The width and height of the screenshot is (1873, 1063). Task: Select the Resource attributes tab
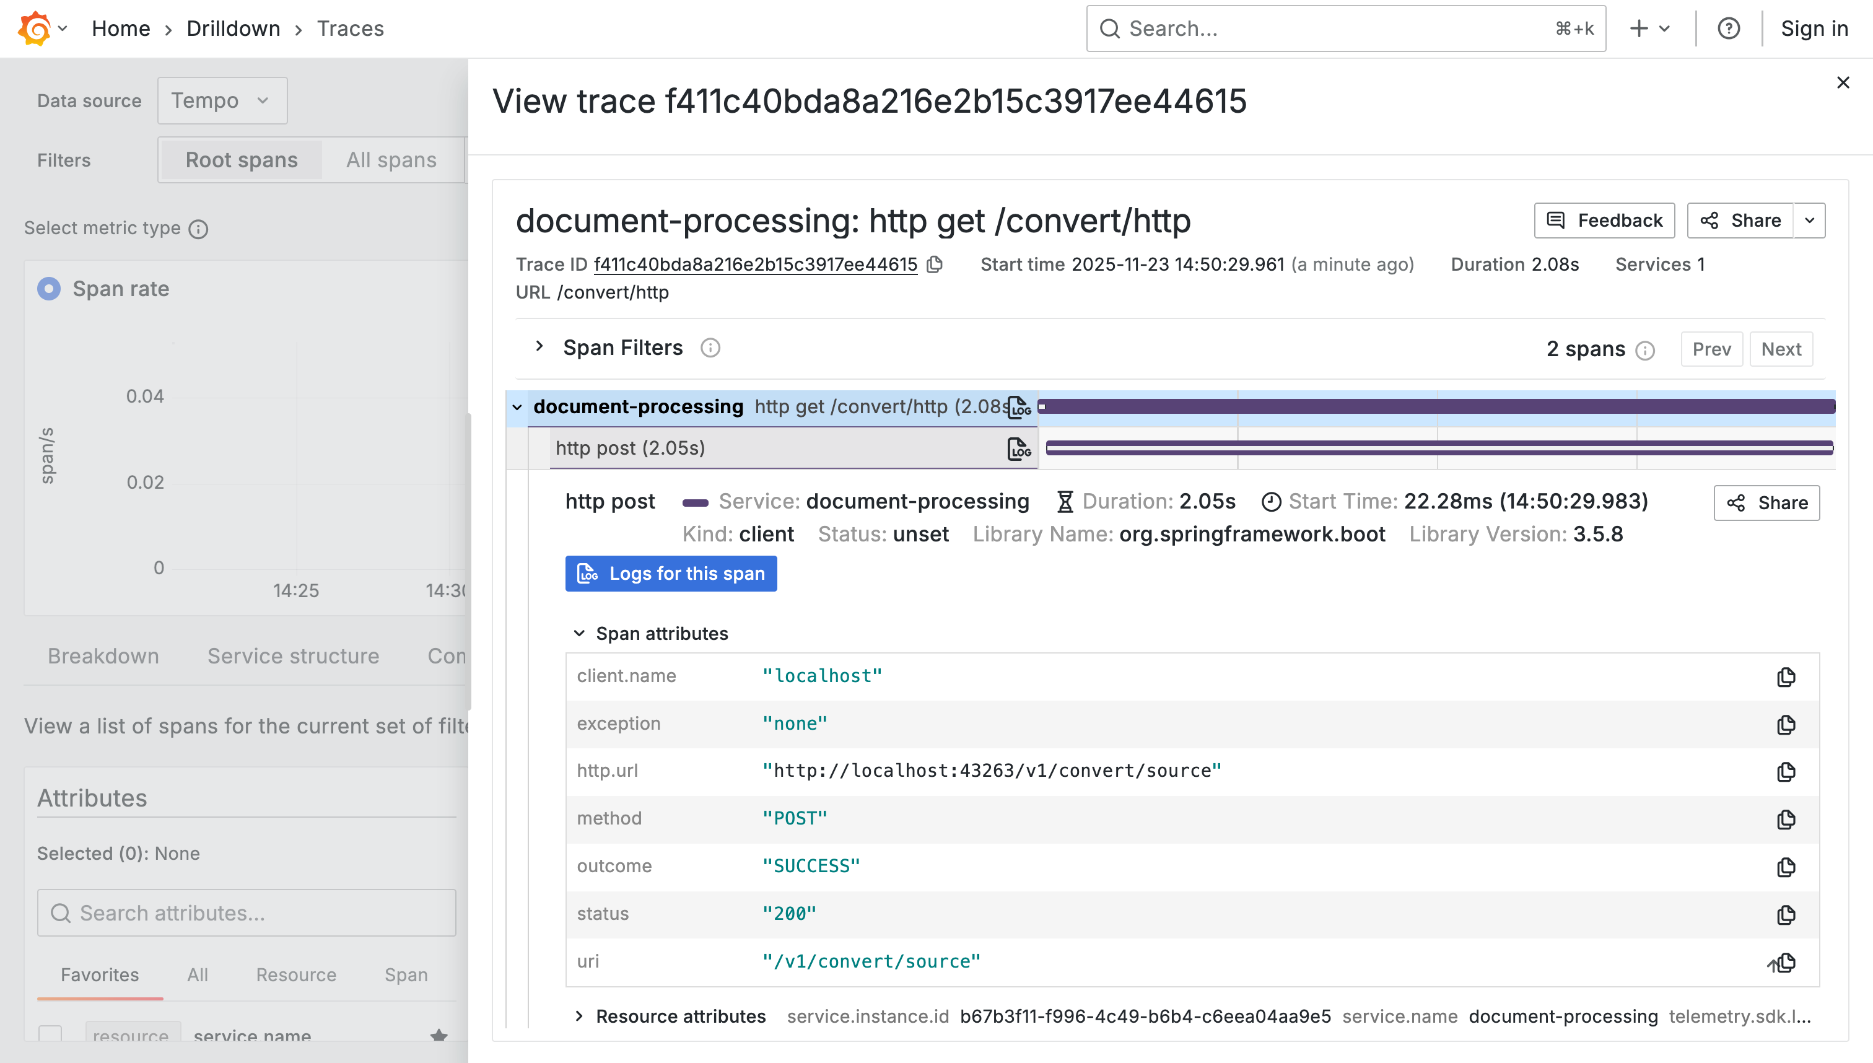[295, 974]
